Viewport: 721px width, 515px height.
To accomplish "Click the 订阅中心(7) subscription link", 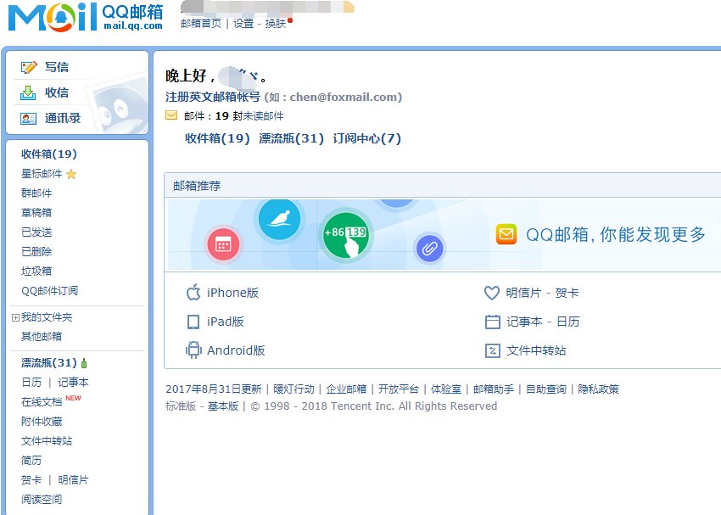I will [x=365, y=137].
